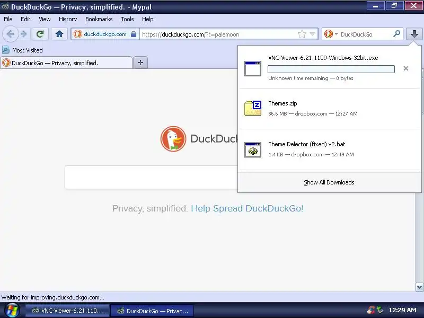
Task: Follow the Help Spread DuckDuckGo! link
Action: (x=247, y=208)
